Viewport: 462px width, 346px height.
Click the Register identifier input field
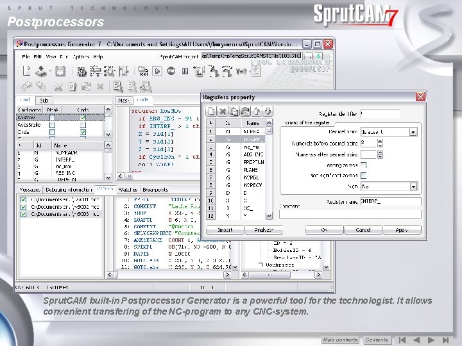click(380, 114)
